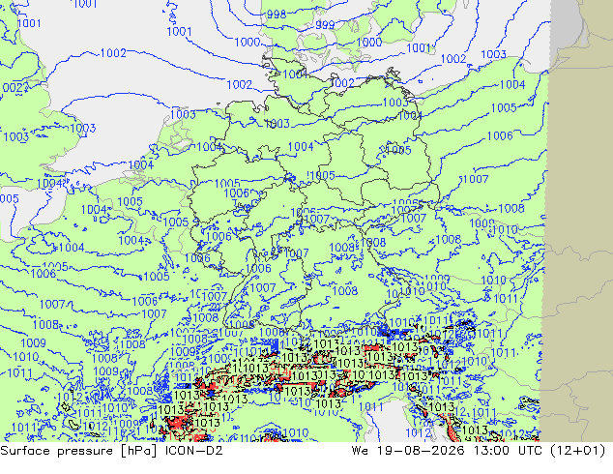The height and width of the screenshot is (474, 613).
Task: Click the "Surface pressure [hPa]" caption text
Action: [79, 451]
